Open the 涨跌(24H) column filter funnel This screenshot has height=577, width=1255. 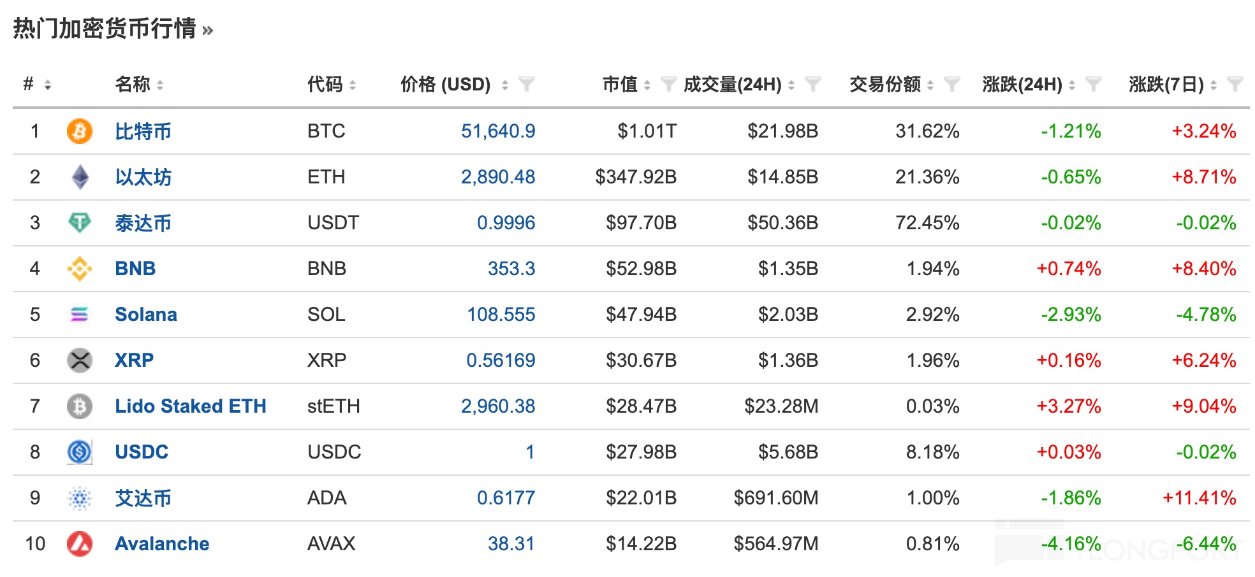(1093, 84)
